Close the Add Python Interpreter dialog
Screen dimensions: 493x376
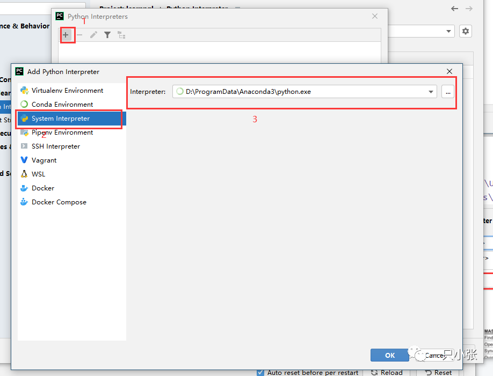(450, 71)
